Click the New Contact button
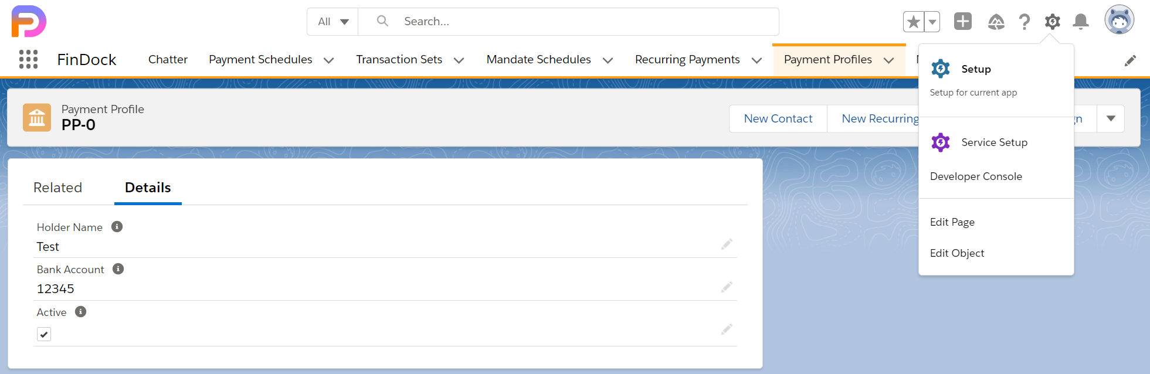 (x=778, y=118)
